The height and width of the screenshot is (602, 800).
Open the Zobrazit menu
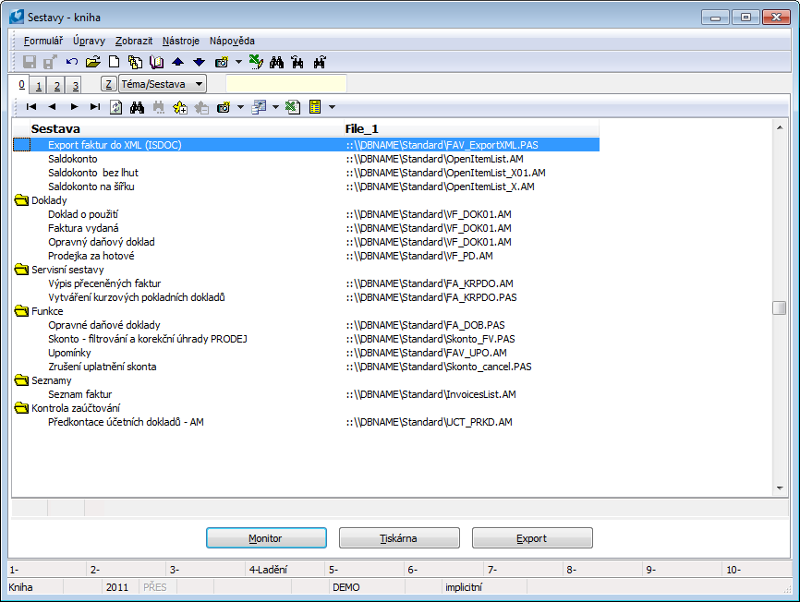click(134, 41)
